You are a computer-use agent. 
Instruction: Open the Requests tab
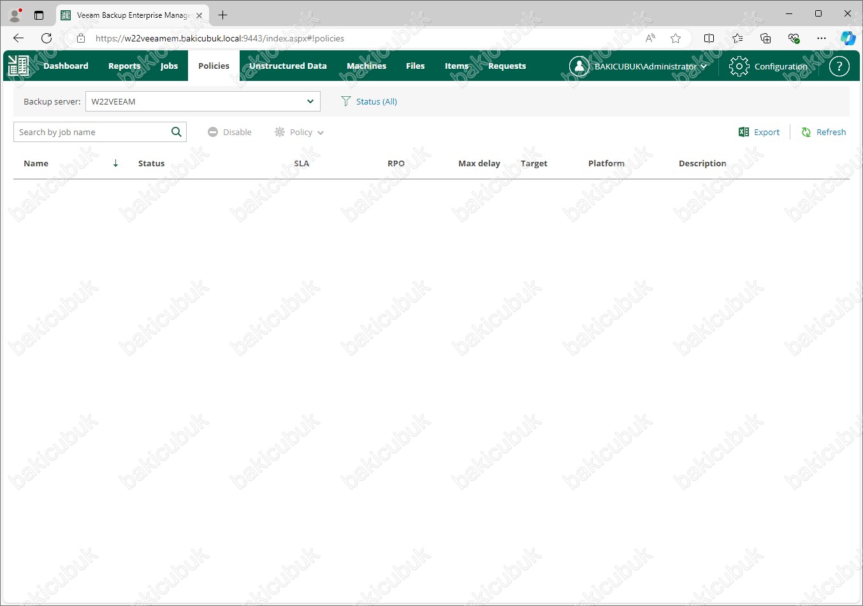coord(507,66)
